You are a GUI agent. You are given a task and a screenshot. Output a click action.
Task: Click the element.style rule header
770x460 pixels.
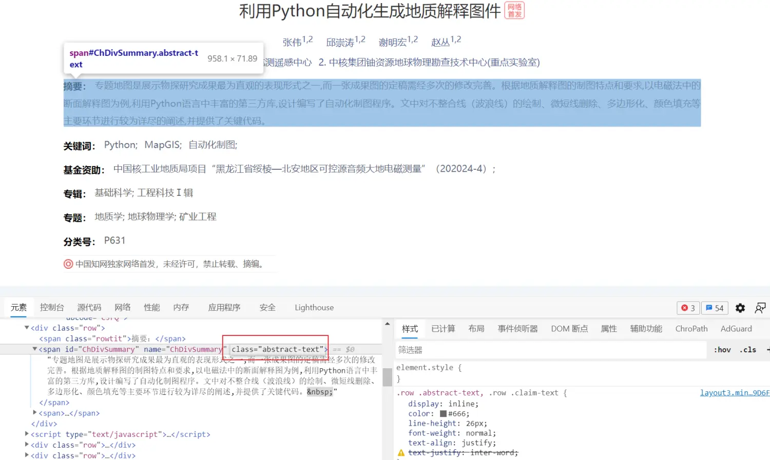coord(429,368)
